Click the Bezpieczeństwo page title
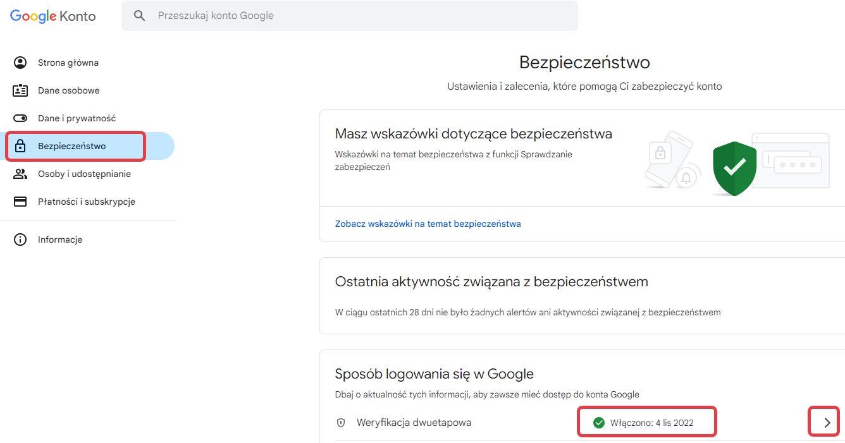Viewport: 845px width, 443px height. point(584,63)
